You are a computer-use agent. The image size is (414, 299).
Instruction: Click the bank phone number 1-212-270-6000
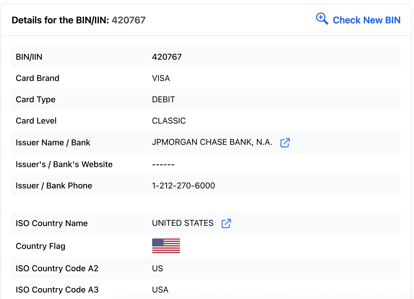tap(183, 186)
